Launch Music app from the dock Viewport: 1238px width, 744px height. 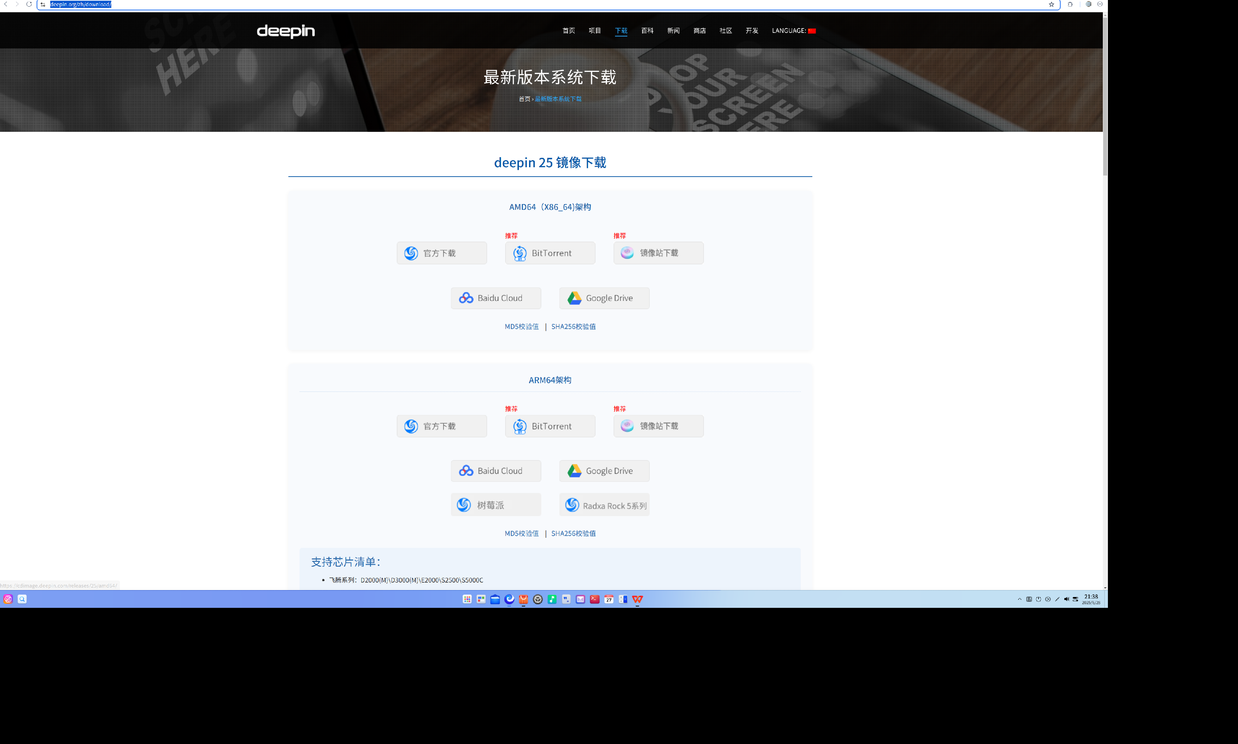pos(552,599)
